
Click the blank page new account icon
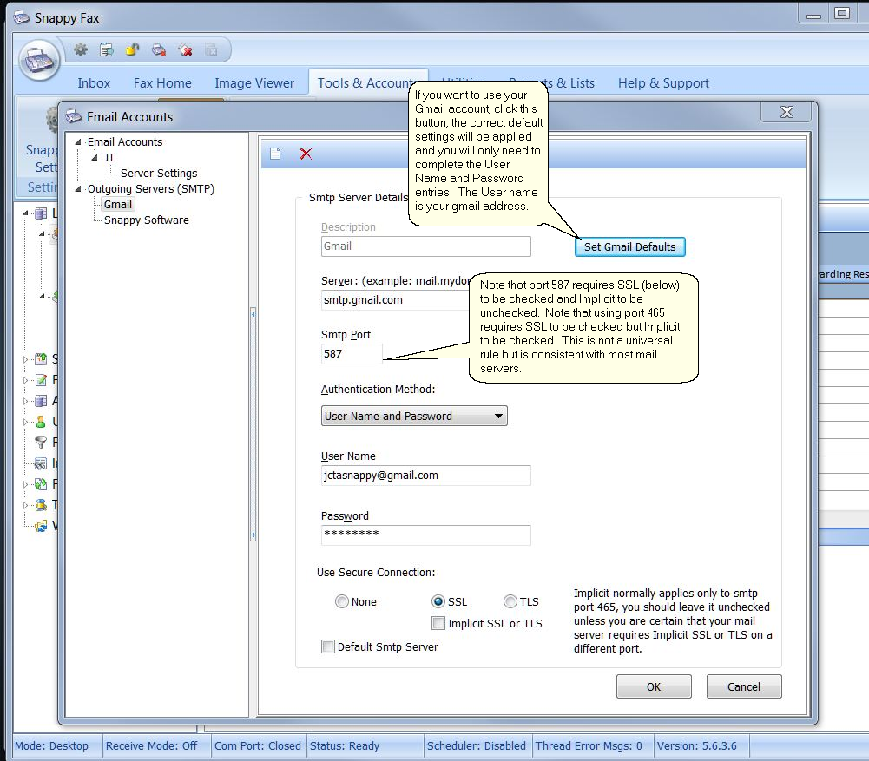point(275,154)
